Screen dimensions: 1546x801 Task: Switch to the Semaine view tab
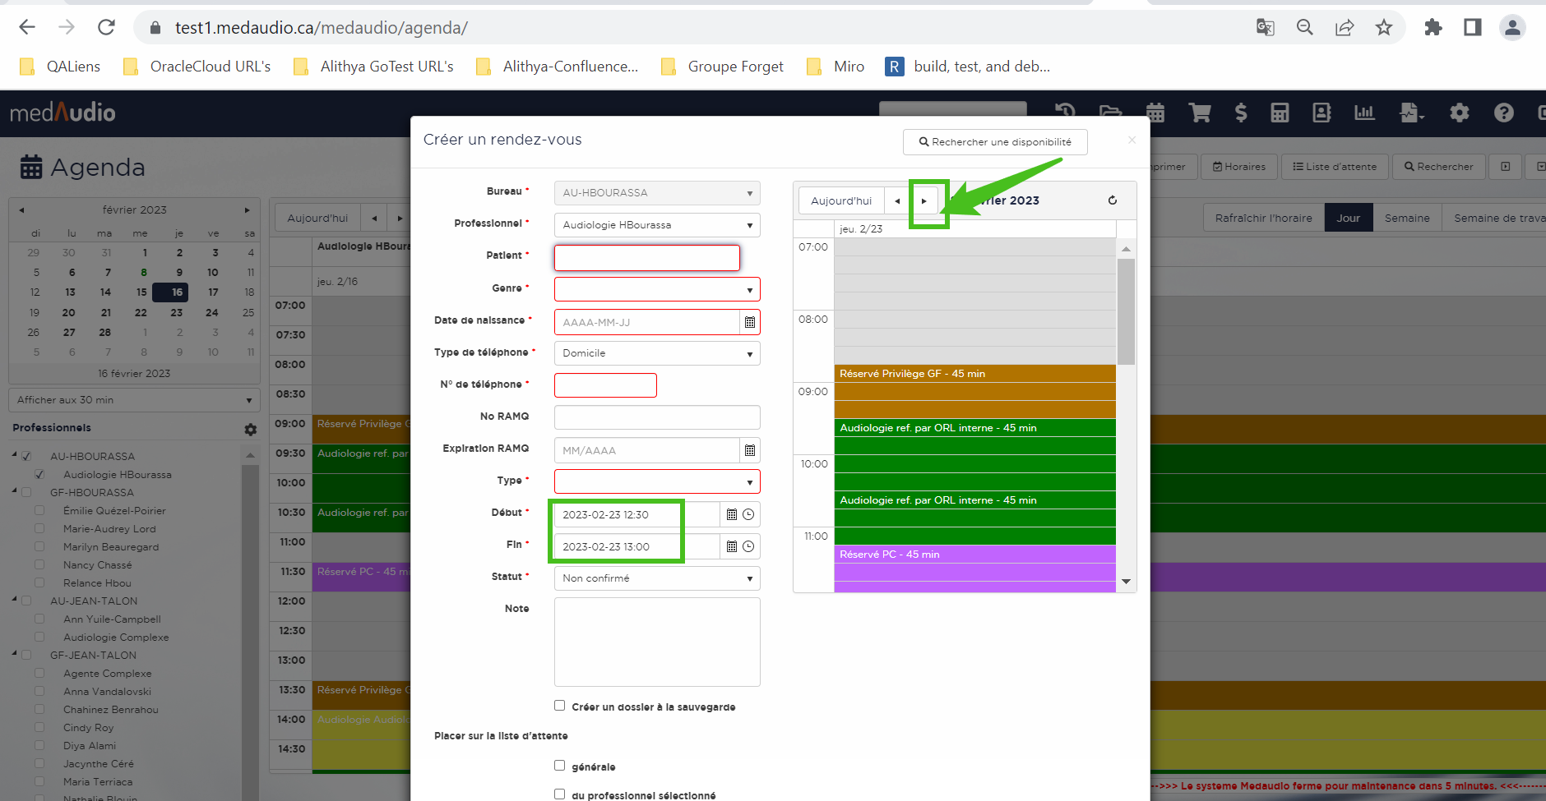[1406, 218]
